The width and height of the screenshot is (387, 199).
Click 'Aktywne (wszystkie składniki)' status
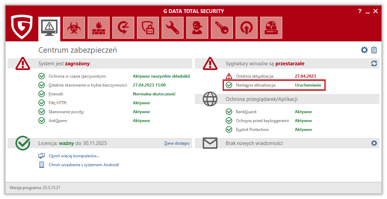point(161,76)
